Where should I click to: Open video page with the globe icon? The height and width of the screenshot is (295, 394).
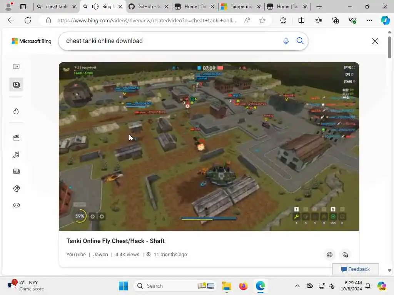click(330, 255)
